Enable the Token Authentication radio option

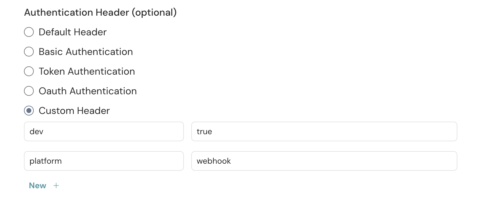pyautogui.click(x=29, y=71)
